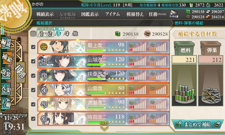Return to 母港 home port
The width and height of the screenshot is (225, 135).
coord(21,72)
